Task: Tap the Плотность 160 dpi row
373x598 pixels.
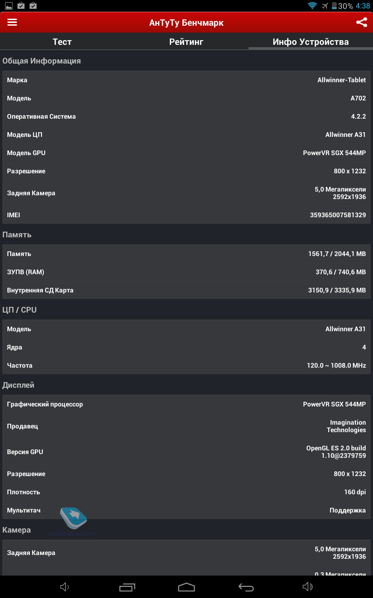Action: [x=186, y=492]
